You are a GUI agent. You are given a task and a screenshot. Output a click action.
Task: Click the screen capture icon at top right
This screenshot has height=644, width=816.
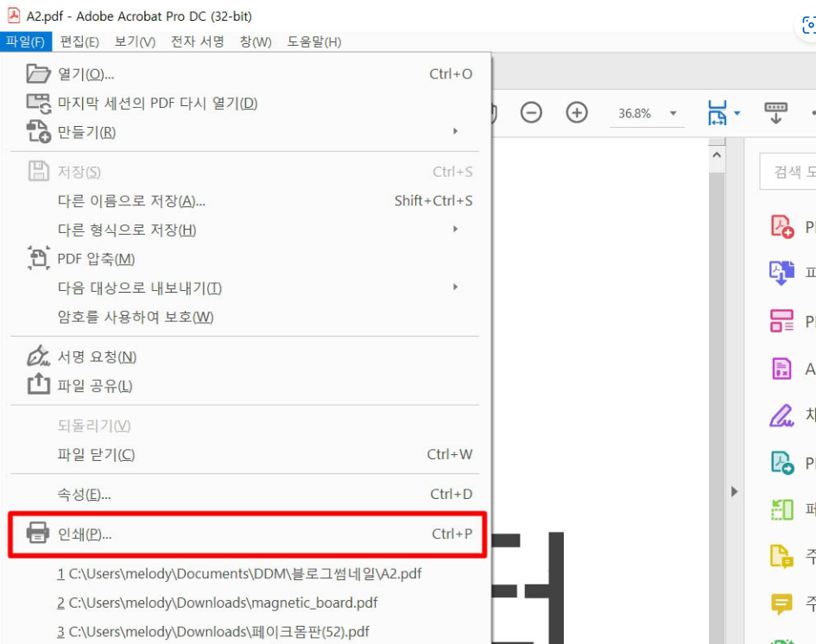coord(808,24)
